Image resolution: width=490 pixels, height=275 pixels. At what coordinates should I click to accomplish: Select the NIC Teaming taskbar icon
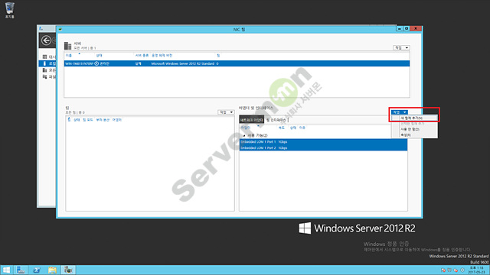click(68, 270)
